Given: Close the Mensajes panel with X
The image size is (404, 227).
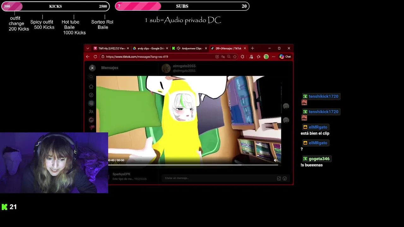Looking at the screenshot, I should point(92,68).
